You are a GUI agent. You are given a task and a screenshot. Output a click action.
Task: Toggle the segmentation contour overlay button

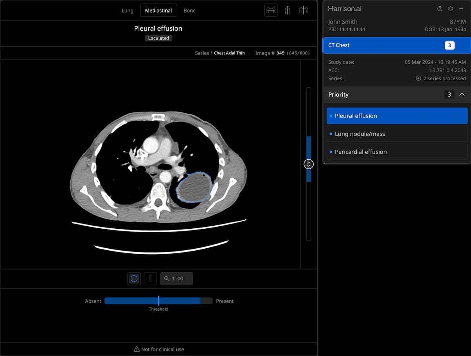134,278
